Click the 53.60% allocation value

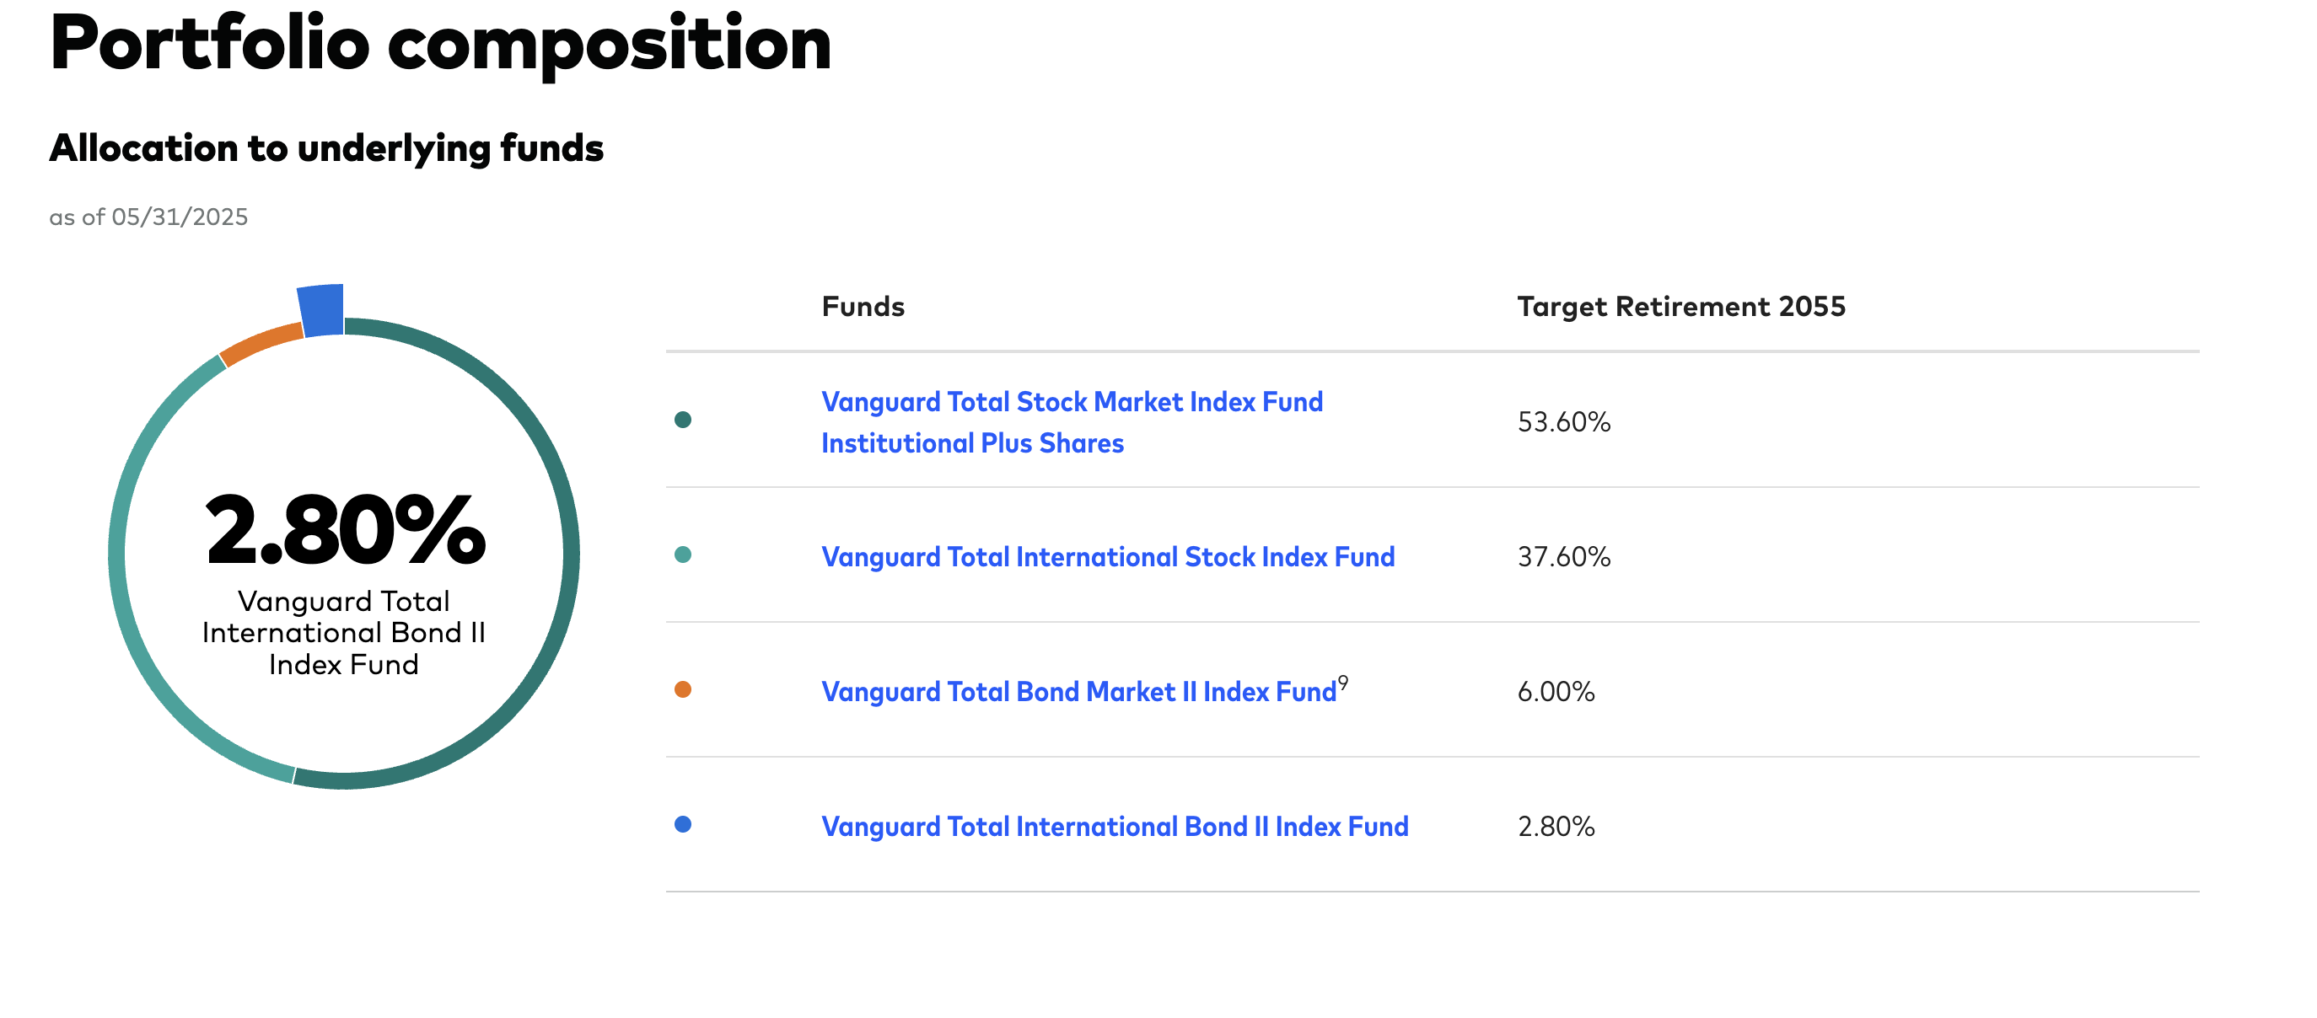(x=1563, y=421)
